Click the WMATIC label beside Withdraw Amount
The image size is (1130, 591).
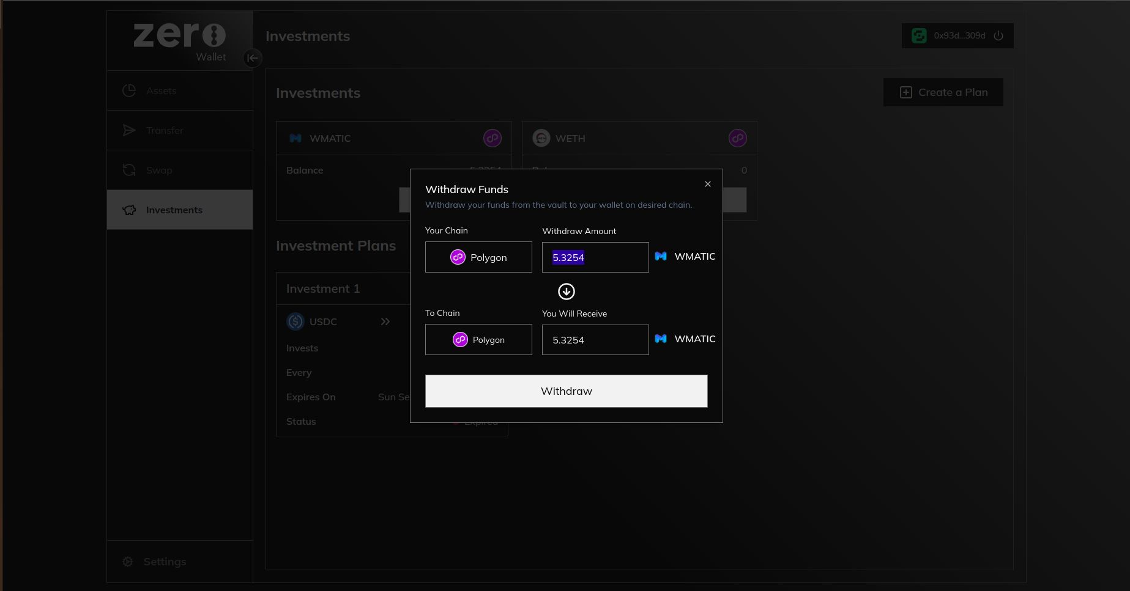(x=695, y=256)
